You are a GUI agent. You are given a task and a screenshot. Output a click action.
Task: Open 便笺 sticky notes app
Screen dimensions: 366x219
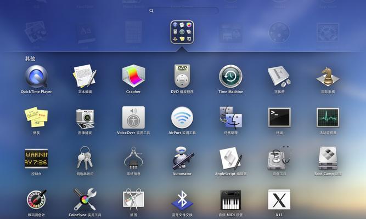coord(36,117)
